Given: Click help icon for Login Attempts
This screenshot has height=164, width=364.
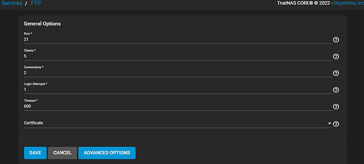Looking at the screenshot, I should pyautogui.click(x=336, y=90).
